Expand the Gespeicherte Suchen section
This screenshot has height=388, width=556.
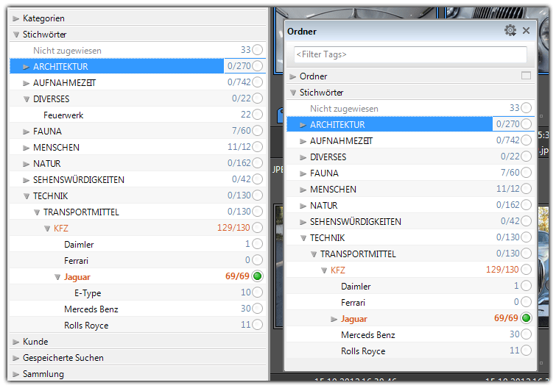tap(16, 358)
